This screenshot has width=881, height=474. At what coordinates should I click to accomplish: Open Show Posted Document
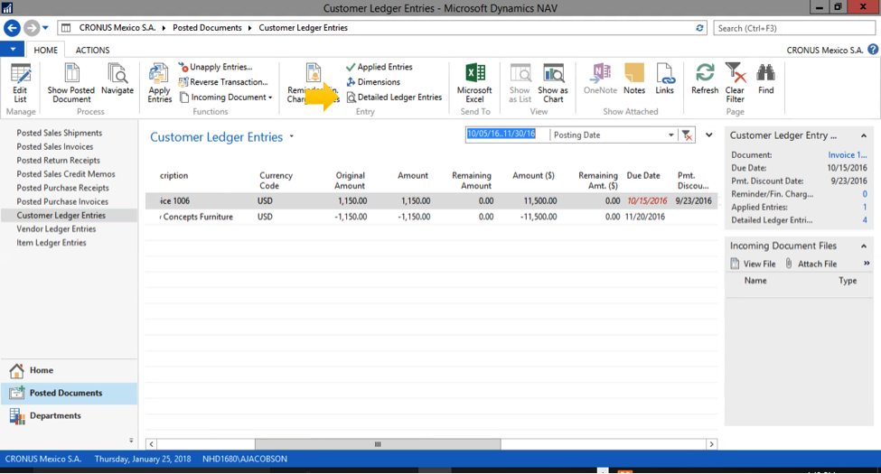click(71, 83)
